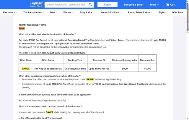Image resolution: width=189 pixels, height=120 pixels.
Task: Click the '₹5000' maximum discount cell
Action: [148, 69]
